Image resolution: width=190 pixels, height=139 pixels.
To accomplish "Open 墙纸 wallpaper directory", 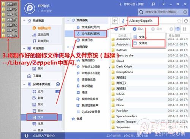I will pos(82,93).
